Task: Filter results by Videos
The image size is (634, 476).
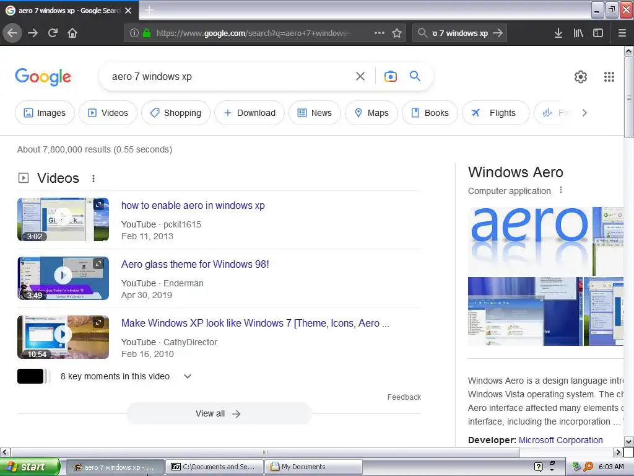Action: coord(108,113)
